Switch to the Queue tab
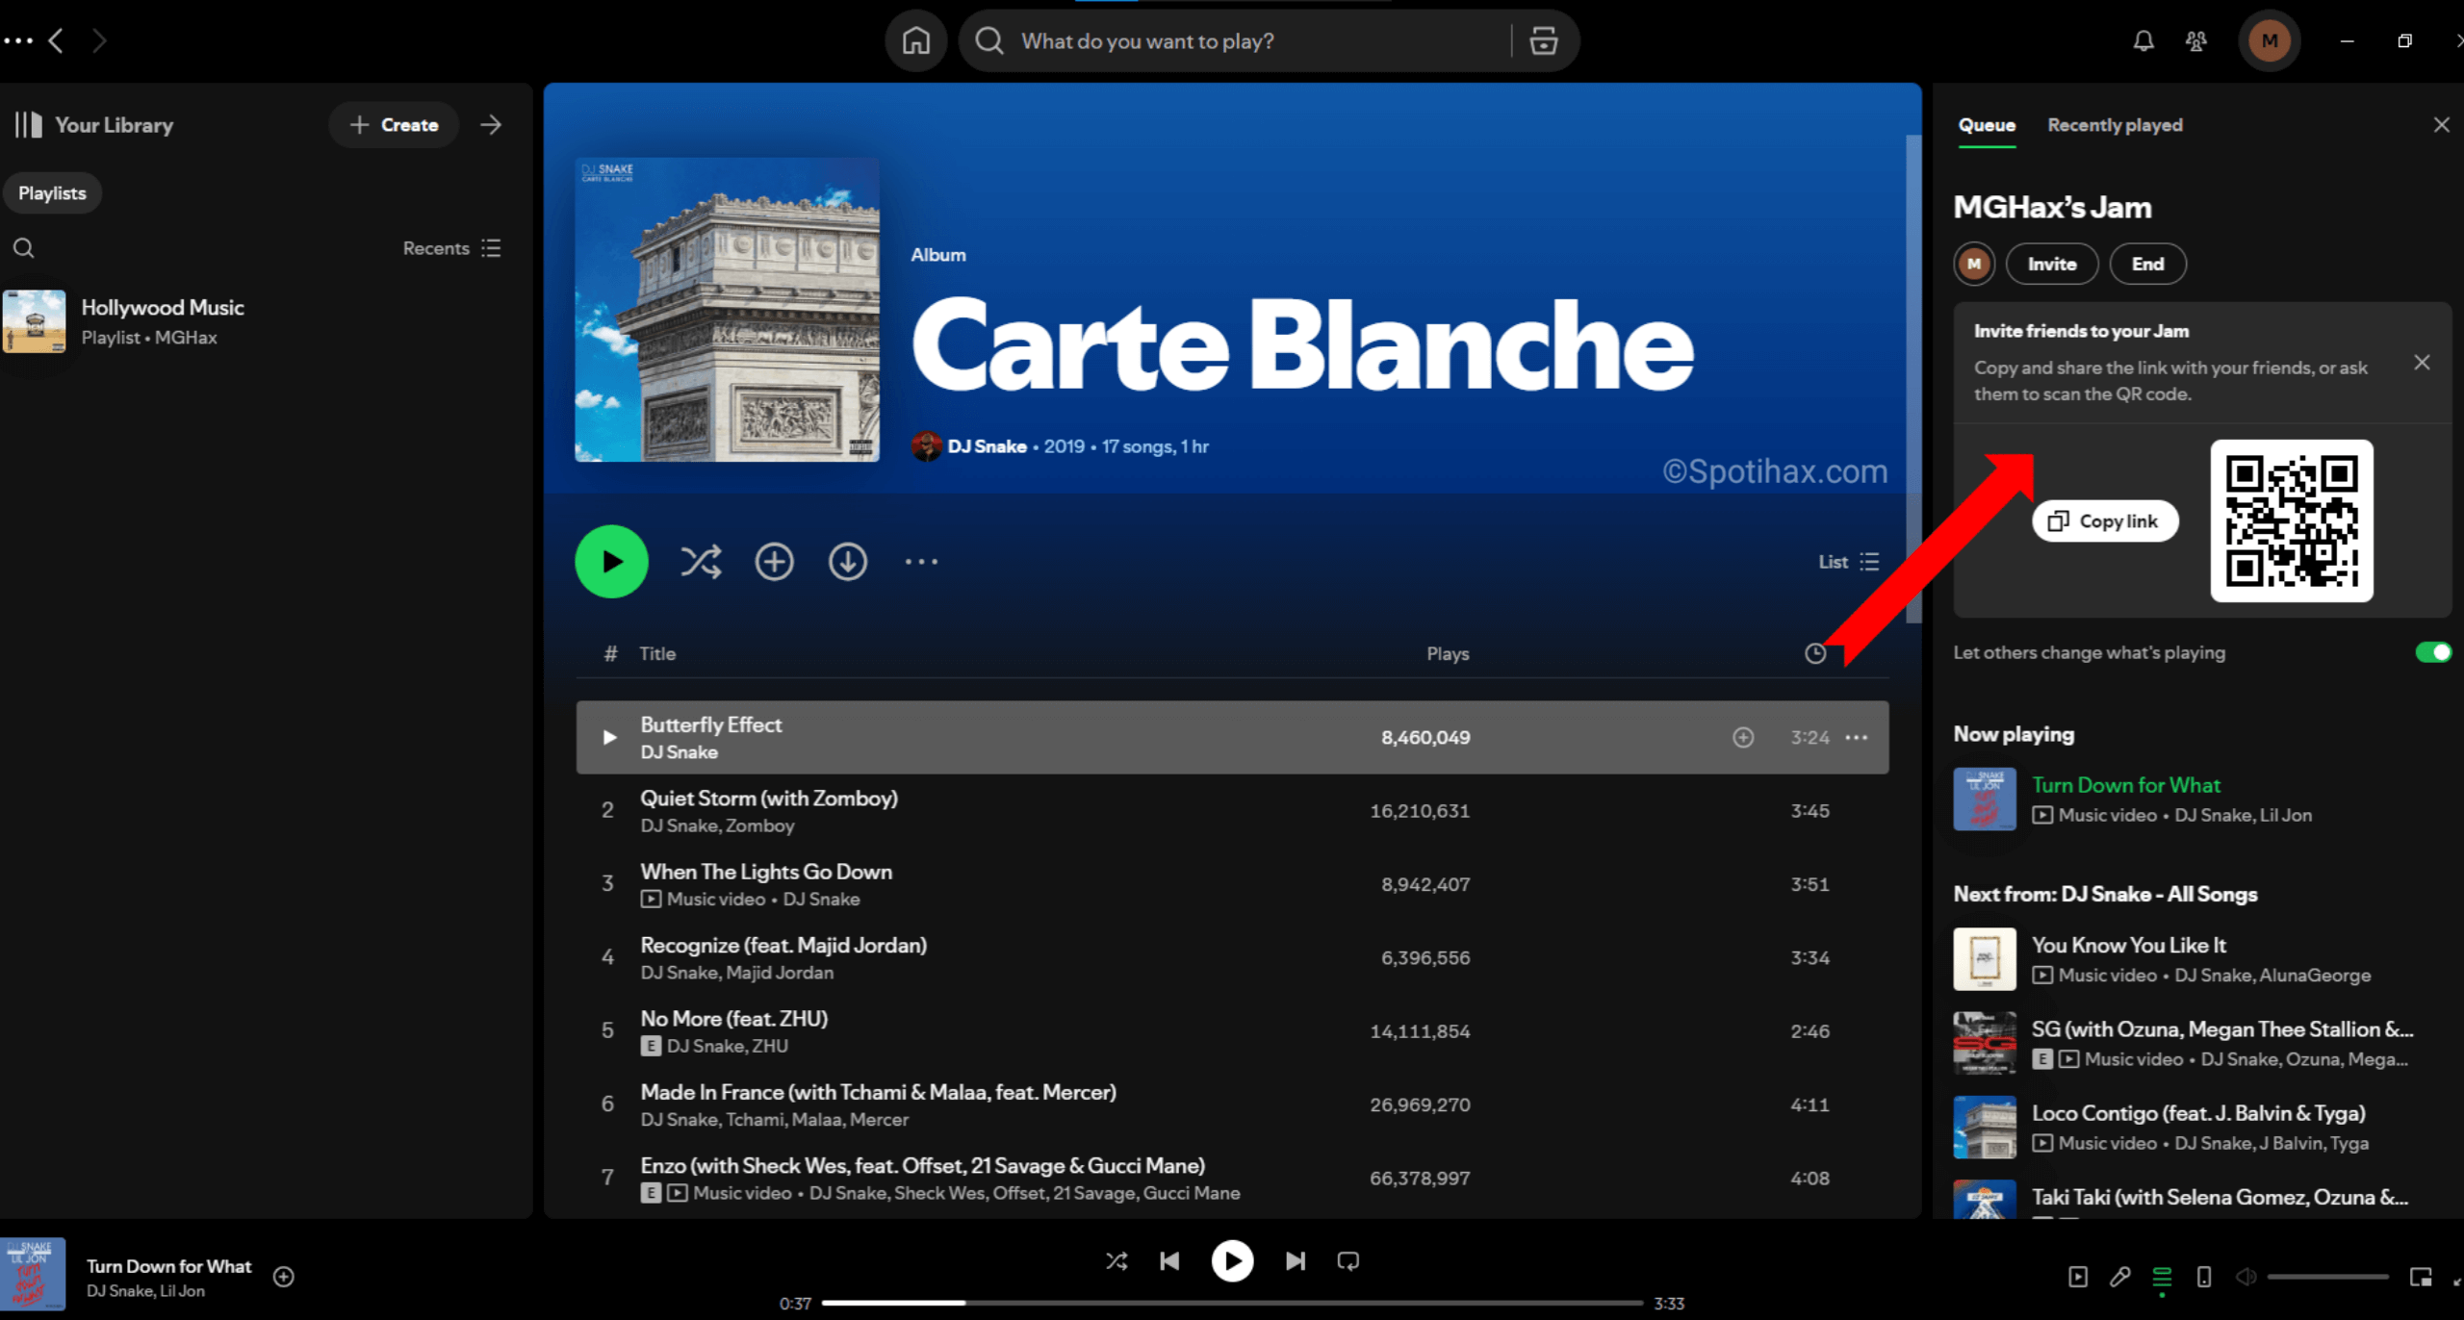This screenshot has width=2464, height=1320. pyautogui.click(x=1987, y=125)
